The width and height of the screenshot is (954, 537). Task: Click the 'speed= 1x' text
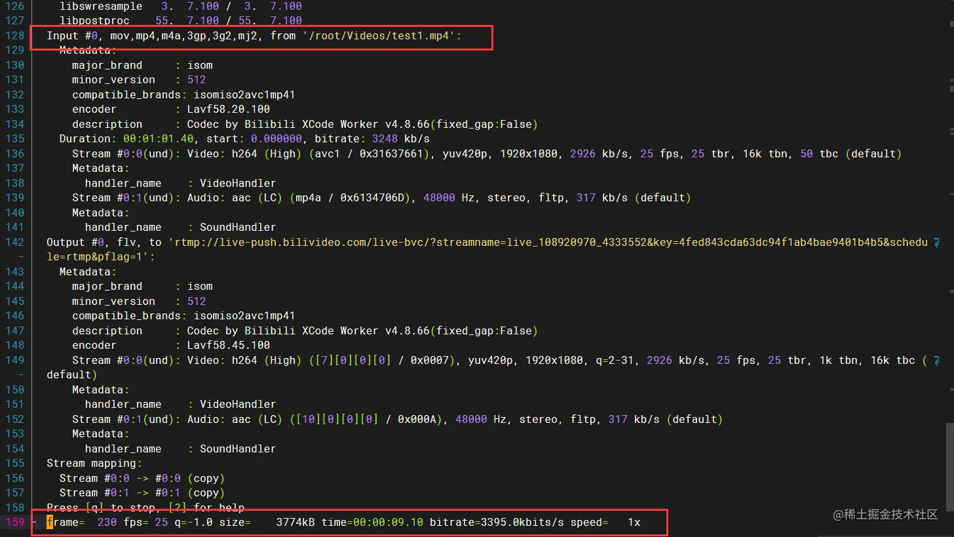[x=605, y=523]
